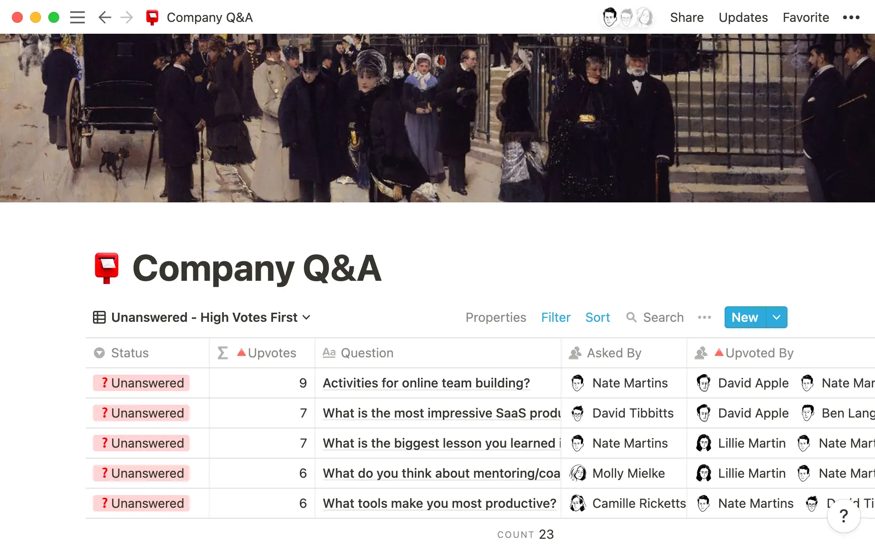Expand the Unanswered - High Votes First view dropdown
Screen dimensions: 875x547
307,317
